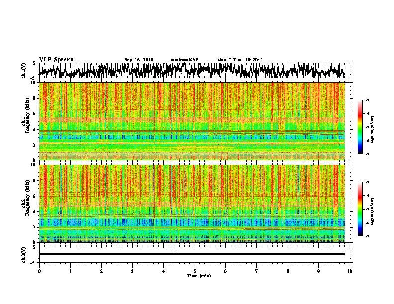The width and height of the screenshot is (394, 304).
Task: Click the time axis tick label "7"
Action: point(257,271)
